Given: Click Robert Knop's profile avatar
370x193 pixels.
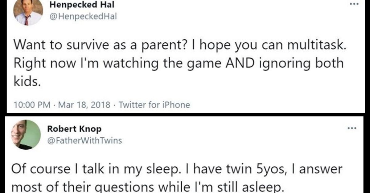Looking at the screenshot, I should click(27, 135).
